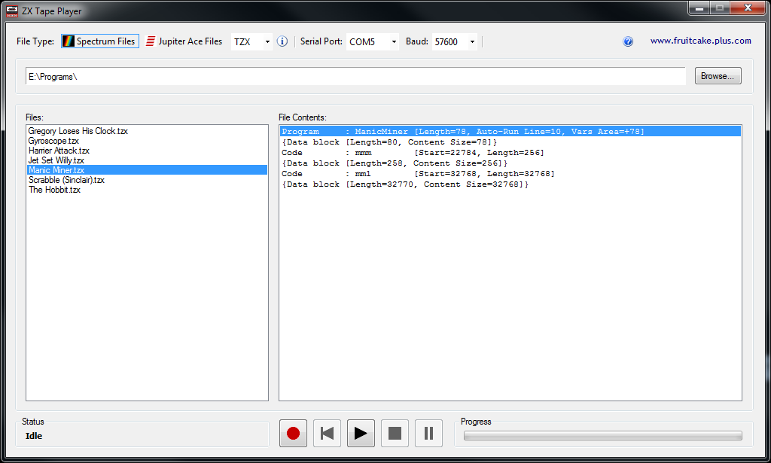Open the blue help question-mark icon
This screenshot has height=463, width=771.
628,41
